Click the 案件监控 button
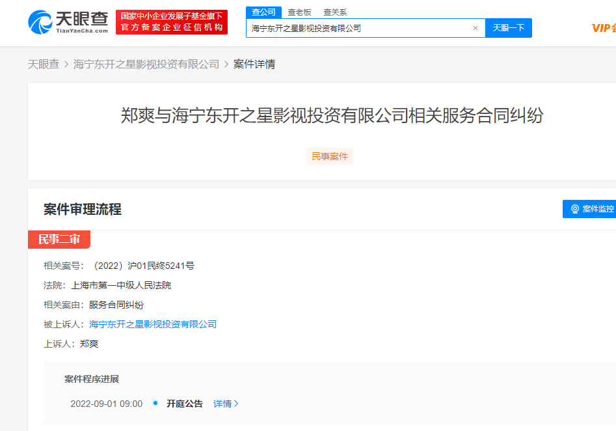Screen dimensions: 616x431 [x=589, y=209]
